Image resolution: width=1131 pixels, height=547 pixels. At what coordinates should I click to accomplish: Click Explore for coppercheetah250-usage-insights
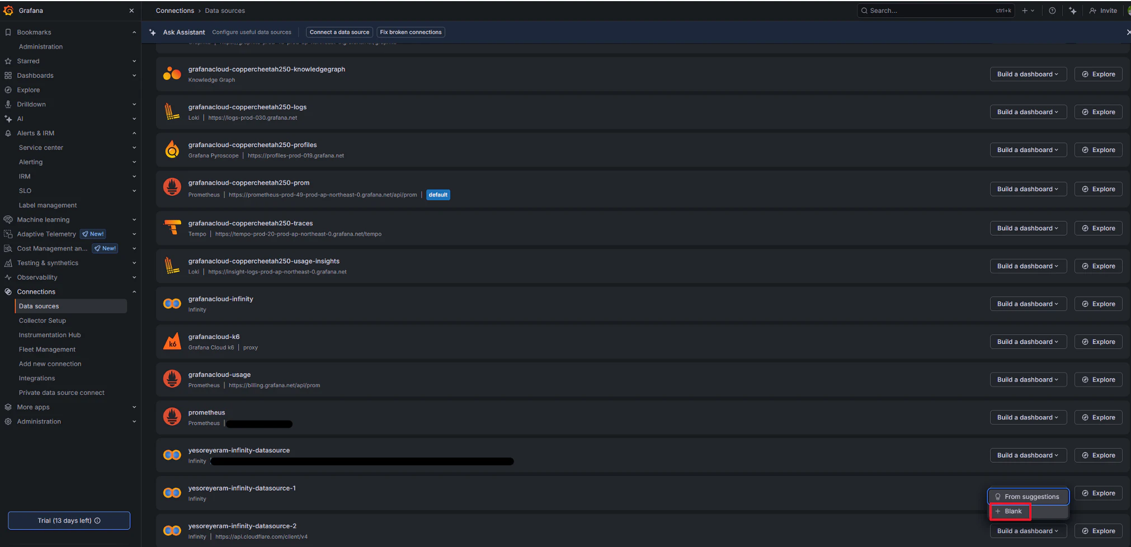coord(1098,266)
